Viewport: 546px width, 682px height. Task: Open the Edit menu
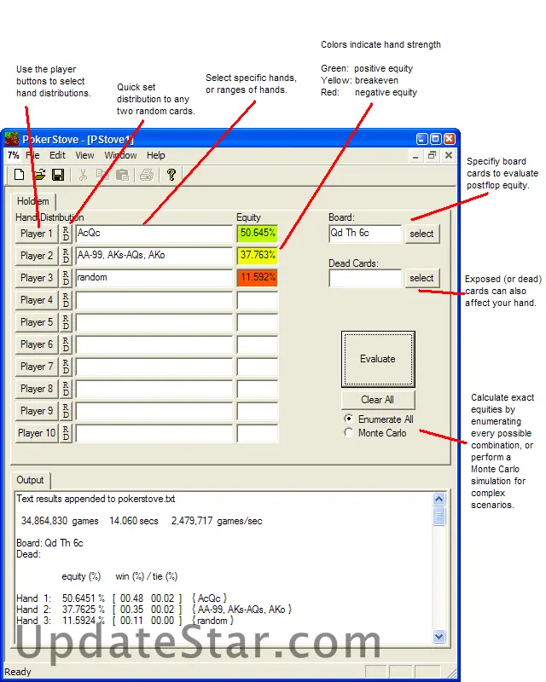[57, 155]
